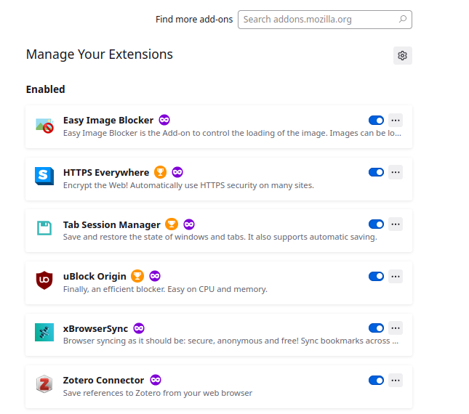This screenshot has width=469, height=414.
Task: Click the xBrowserSync extension icon
Action: pyautogui.click(x=44, y=332)
